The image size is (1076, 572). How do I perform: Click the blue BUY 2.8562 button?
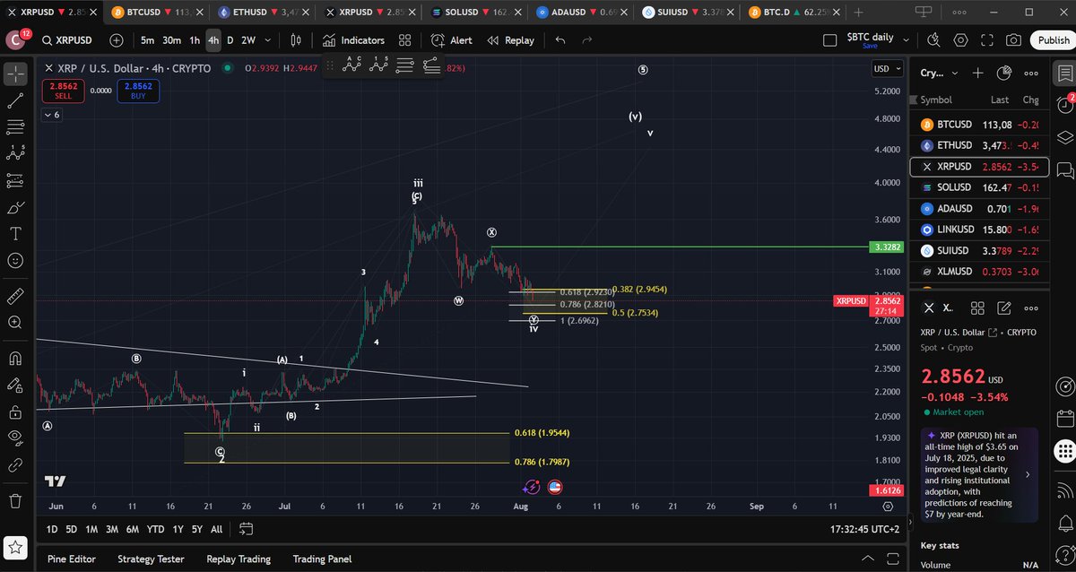(138, 91)
